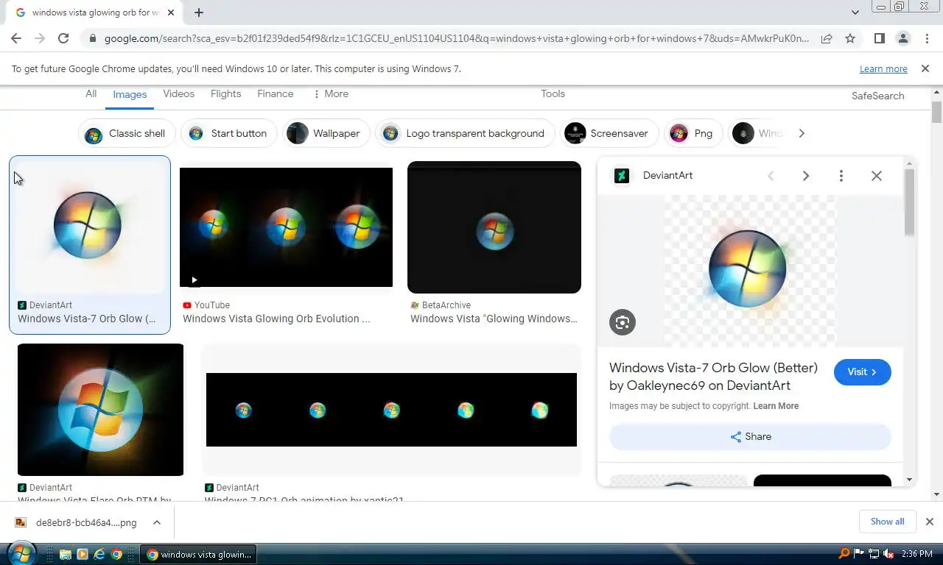Filter results by Wallpaper chip
Screen dimensions: 943x565
(x=325, y=133)
